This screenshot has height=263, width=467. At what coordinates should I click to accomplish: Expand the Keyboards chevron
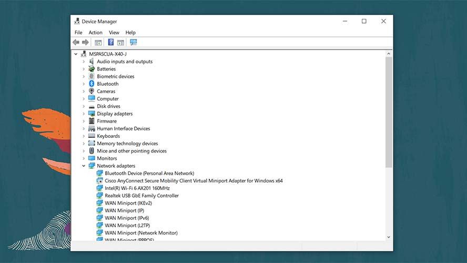84,136
